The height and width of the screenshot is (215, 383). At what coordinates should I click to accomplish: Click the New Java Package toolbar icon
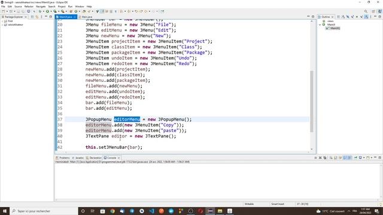point(71,11)
